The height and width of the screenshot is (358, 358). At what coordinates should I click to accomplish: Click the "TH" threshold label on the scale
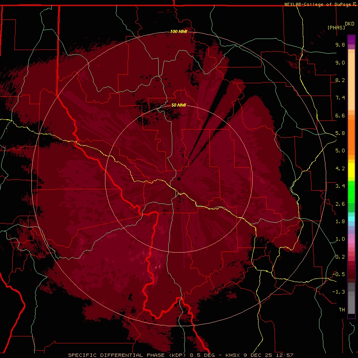[342, 310]
